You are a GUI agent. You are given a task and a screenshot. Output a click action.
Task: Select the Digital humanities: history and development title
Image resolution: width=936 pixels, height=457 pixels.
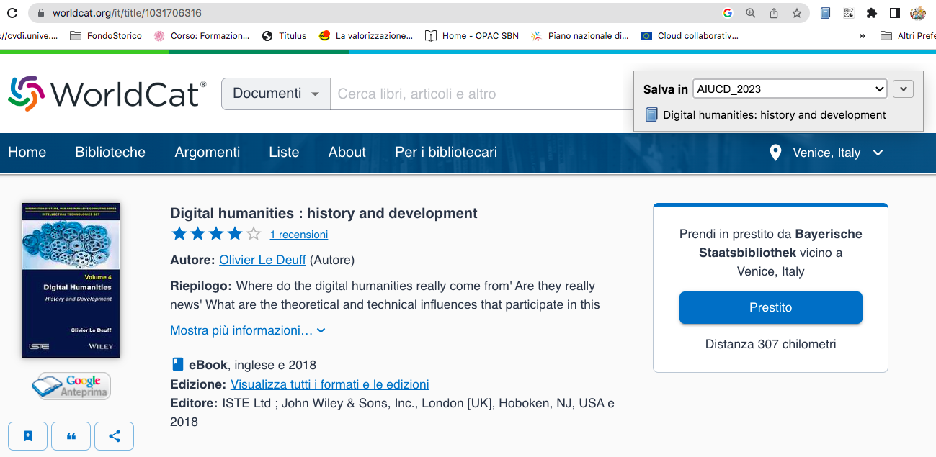click(x=324, y=213)
